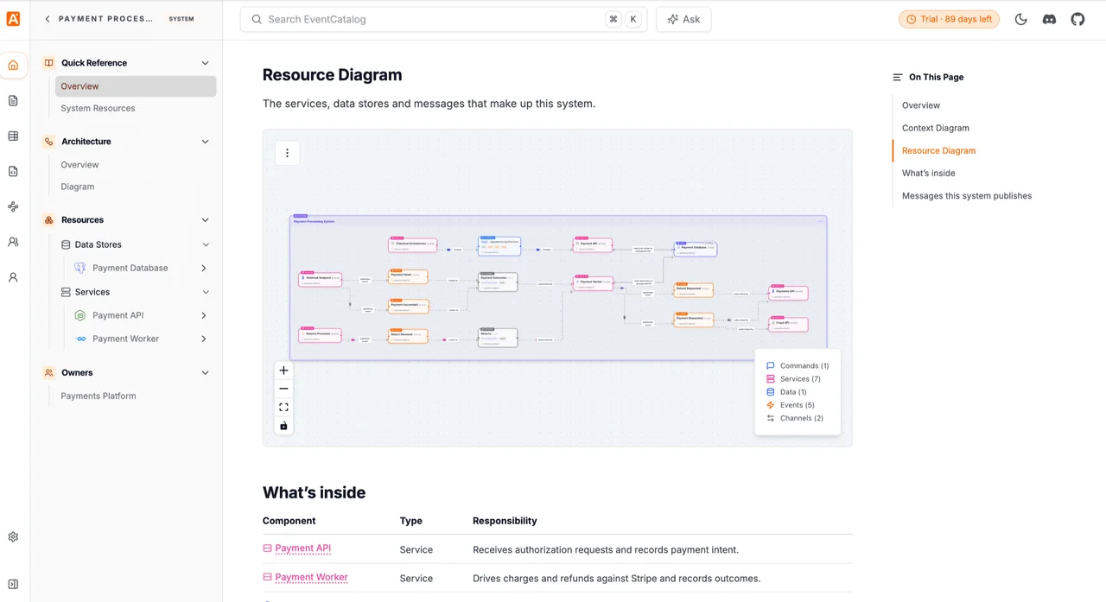Screen dimensions: 1106x602
Task: Select Payment Outcomes channel node
Action: [498, 280]
